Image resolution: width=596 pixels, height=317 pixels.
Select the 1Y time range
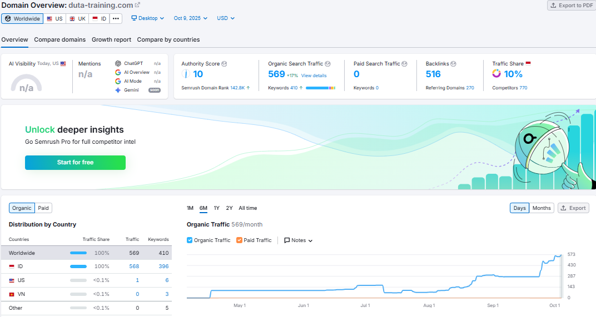pos(217,208)
